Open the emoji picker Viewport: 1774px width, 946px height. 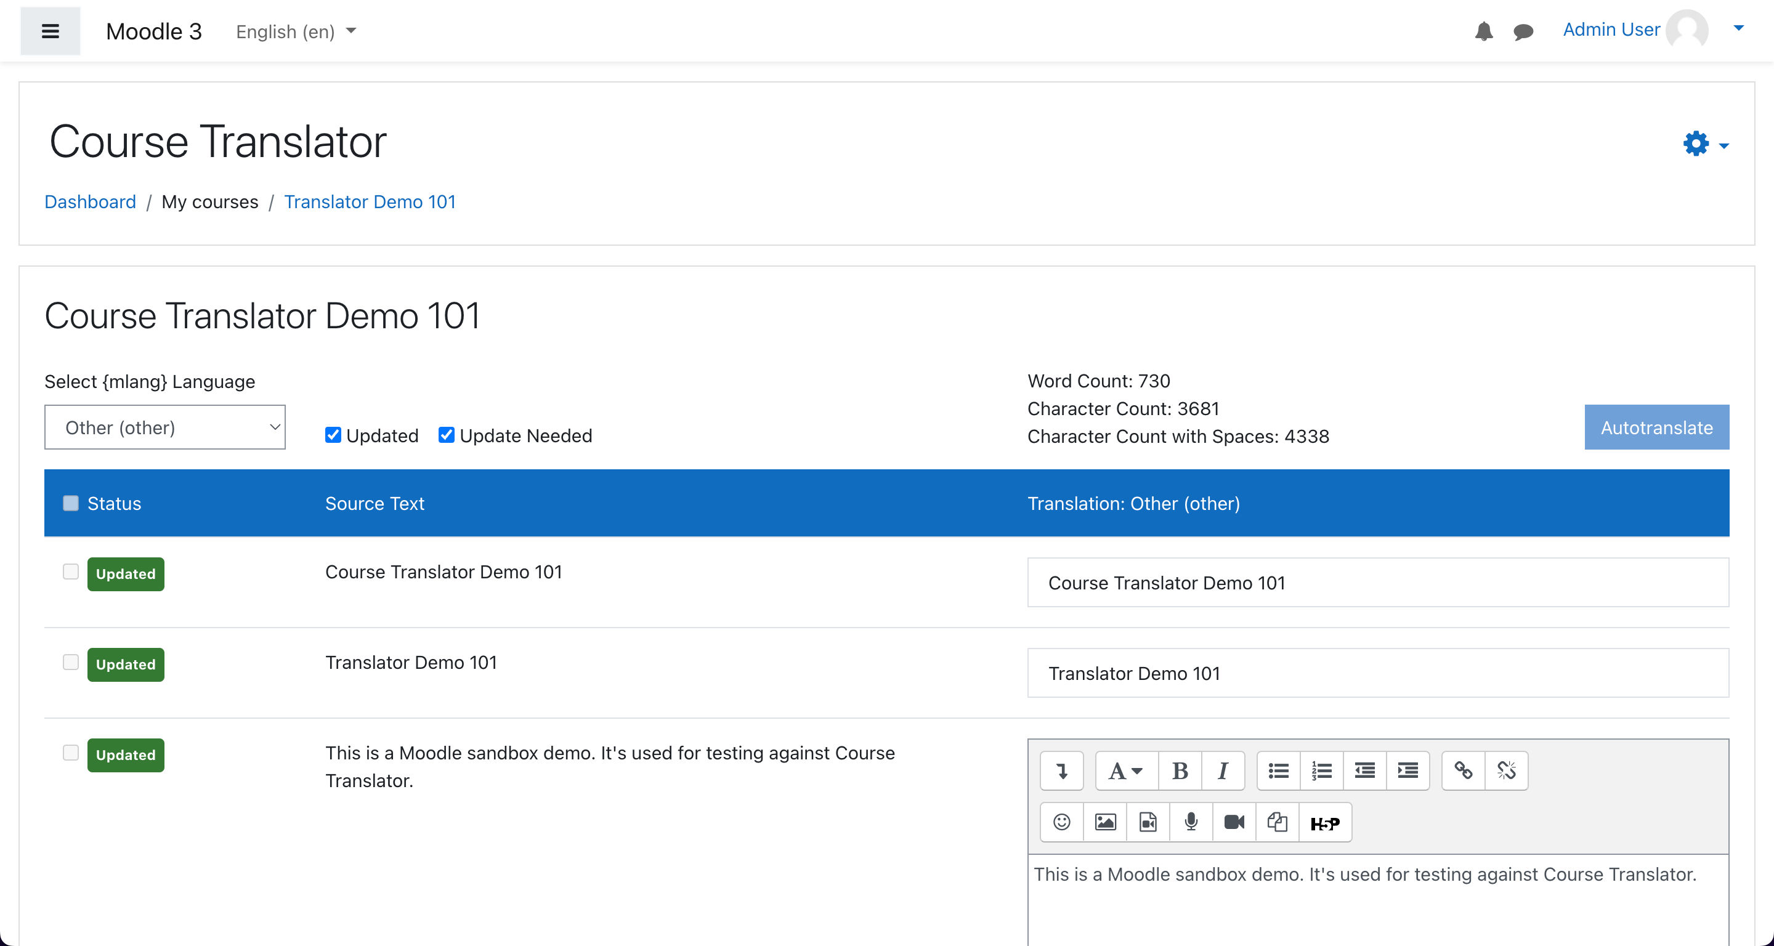coord(1061,822)
